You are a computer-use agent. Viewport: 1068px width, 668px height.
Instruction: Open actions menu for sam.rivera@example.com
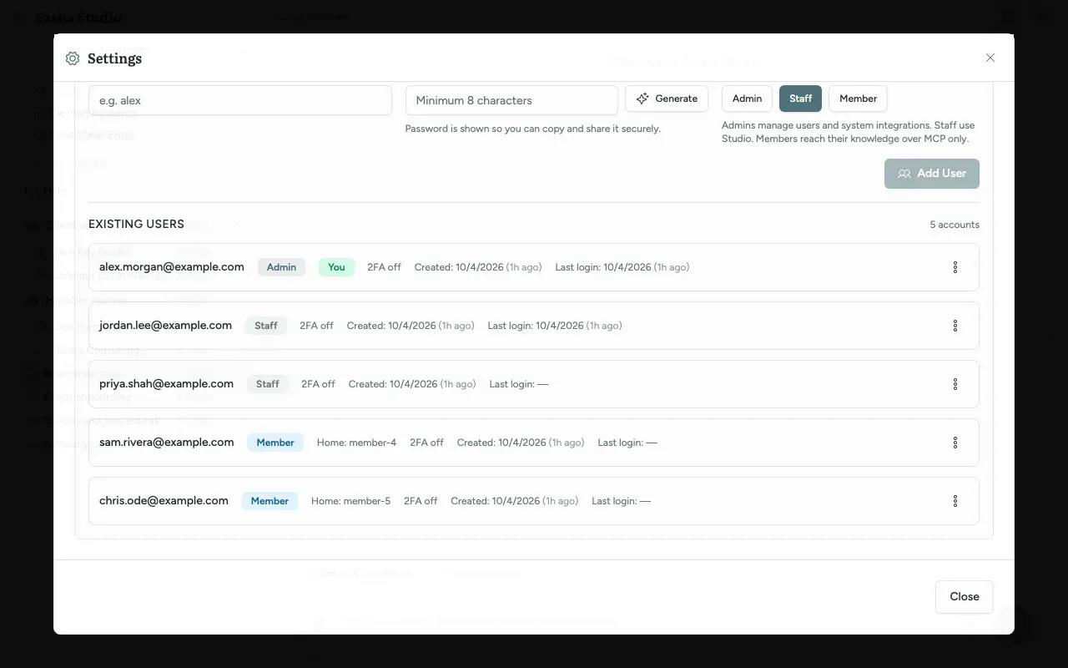point(955,443)
